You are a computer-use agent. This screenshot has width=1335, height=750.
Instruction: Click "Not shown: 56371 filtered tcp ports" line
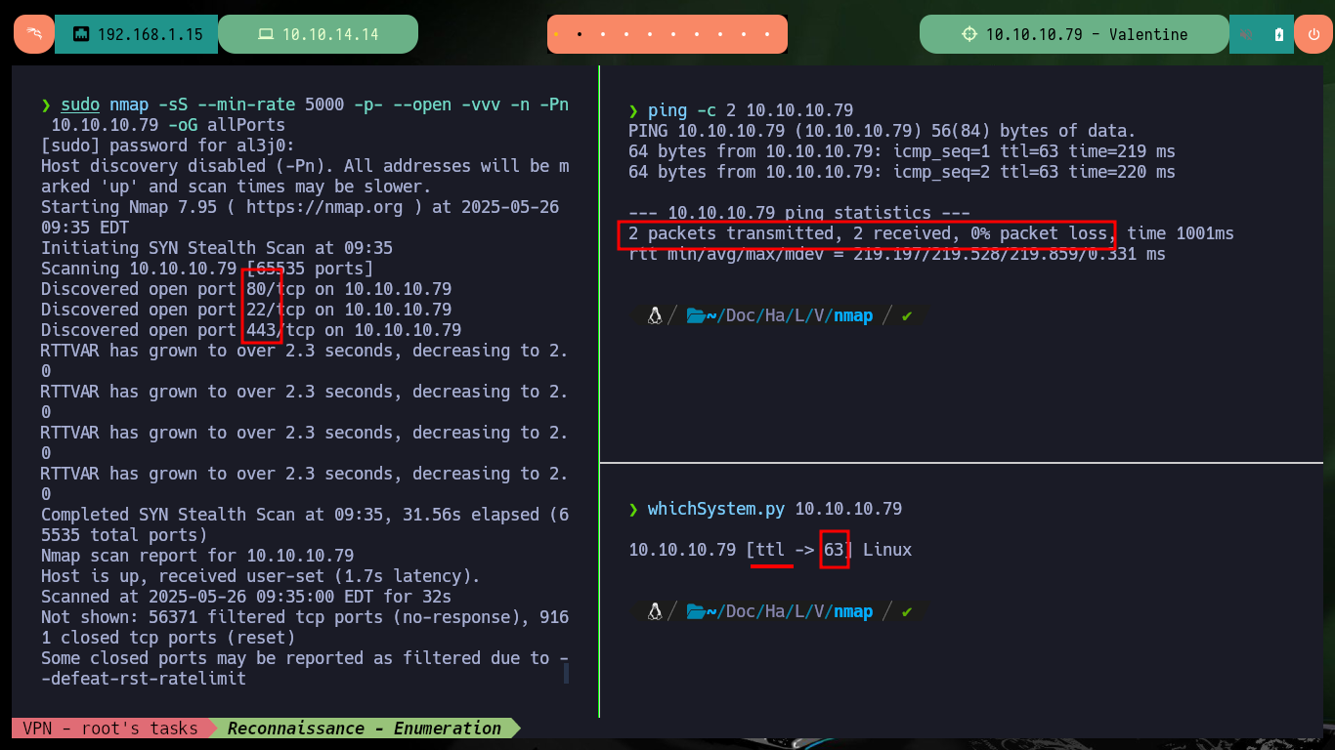point(305,617)
